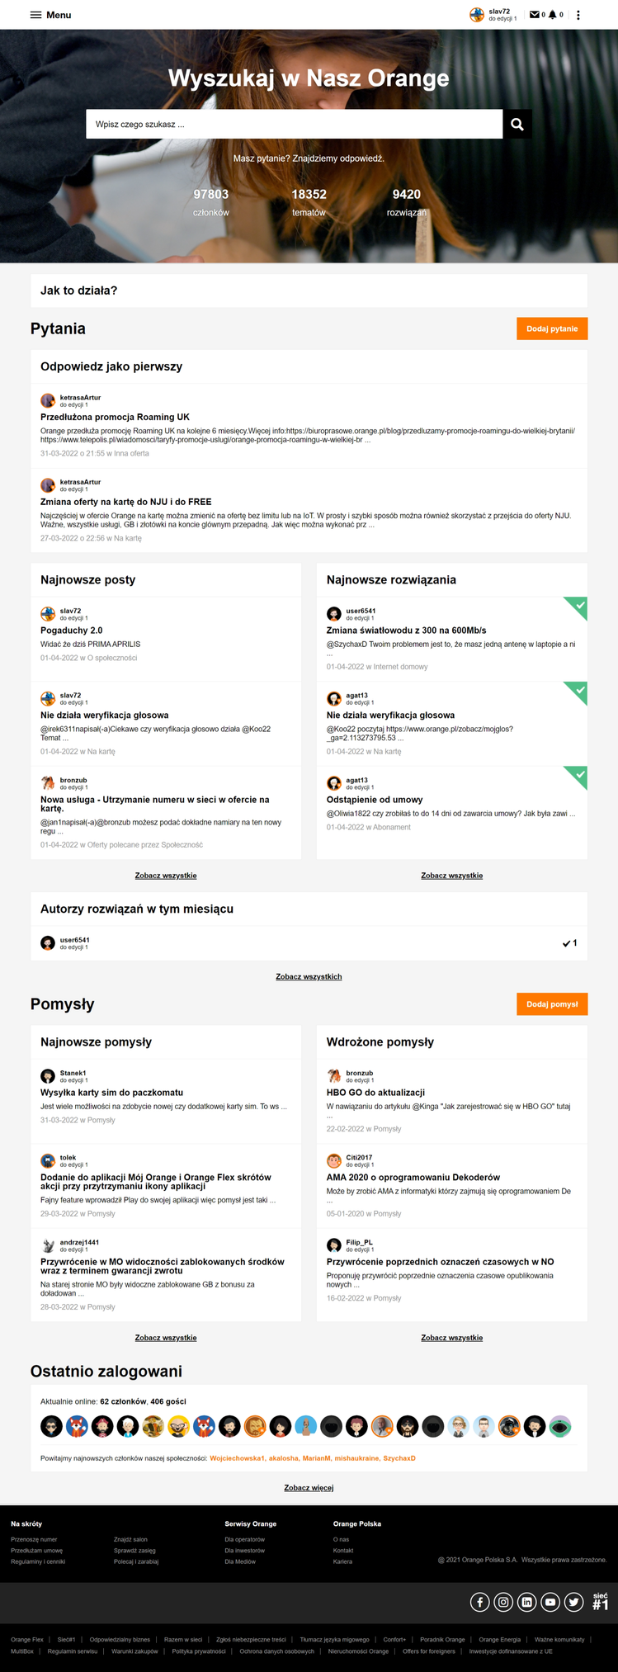Click 'Zobacz wszystkich' under solution authors
618x1672 pixels.
point(309,976)
